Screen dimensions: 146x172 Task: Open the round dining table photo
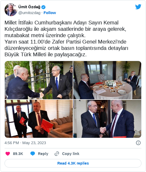pos(107,80)
